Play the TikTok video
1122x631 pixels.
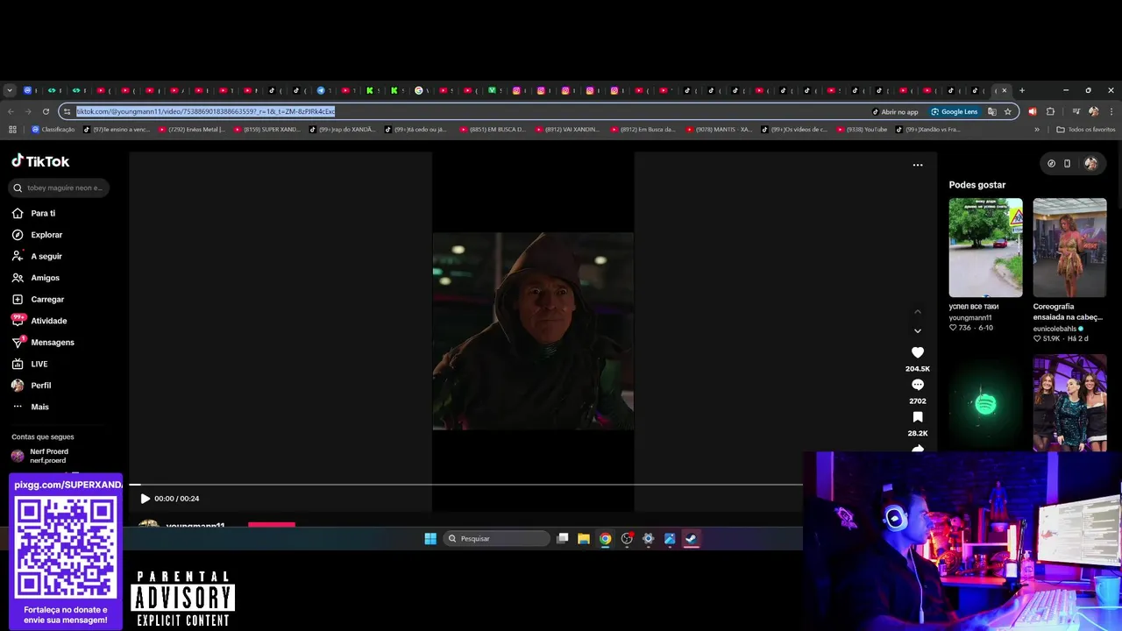click(x=146, y=499)
